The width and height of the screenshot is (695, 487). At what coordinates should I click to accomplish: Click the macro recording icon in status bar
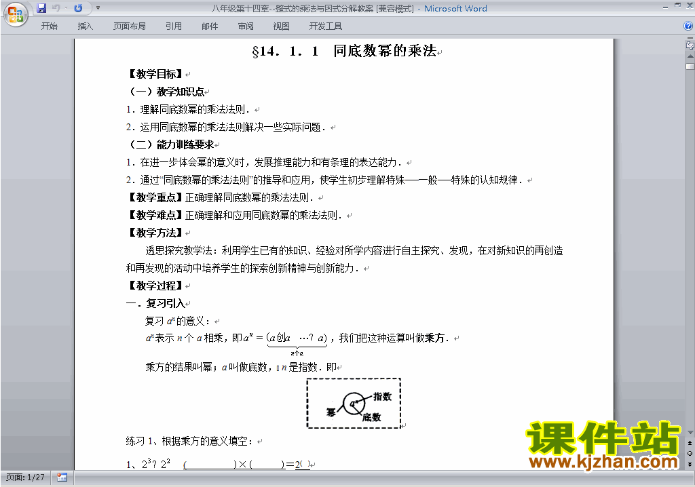coord(62,478)
